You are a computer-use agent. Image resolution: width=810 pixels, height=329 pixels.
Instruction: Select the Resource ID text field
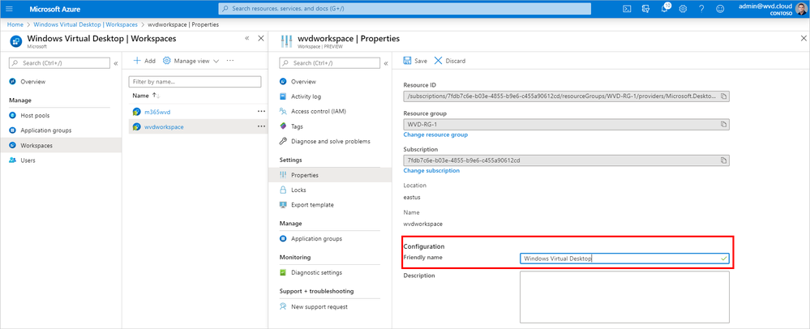pyautogui.click(x=566, y=96)
